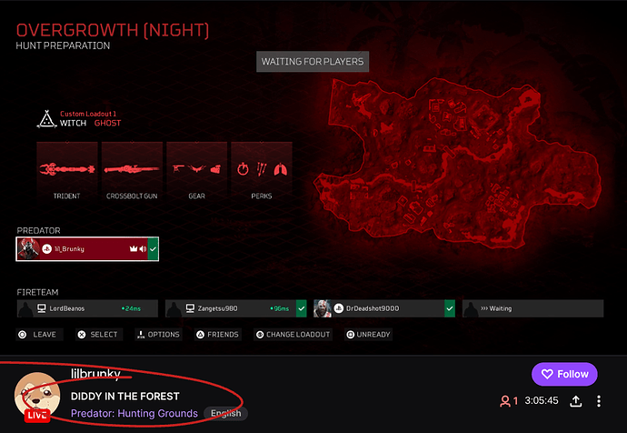The width and height of the screenshot is (627, 433).
Task: Open the Trident weapon slot
Action: pos(66,173)
